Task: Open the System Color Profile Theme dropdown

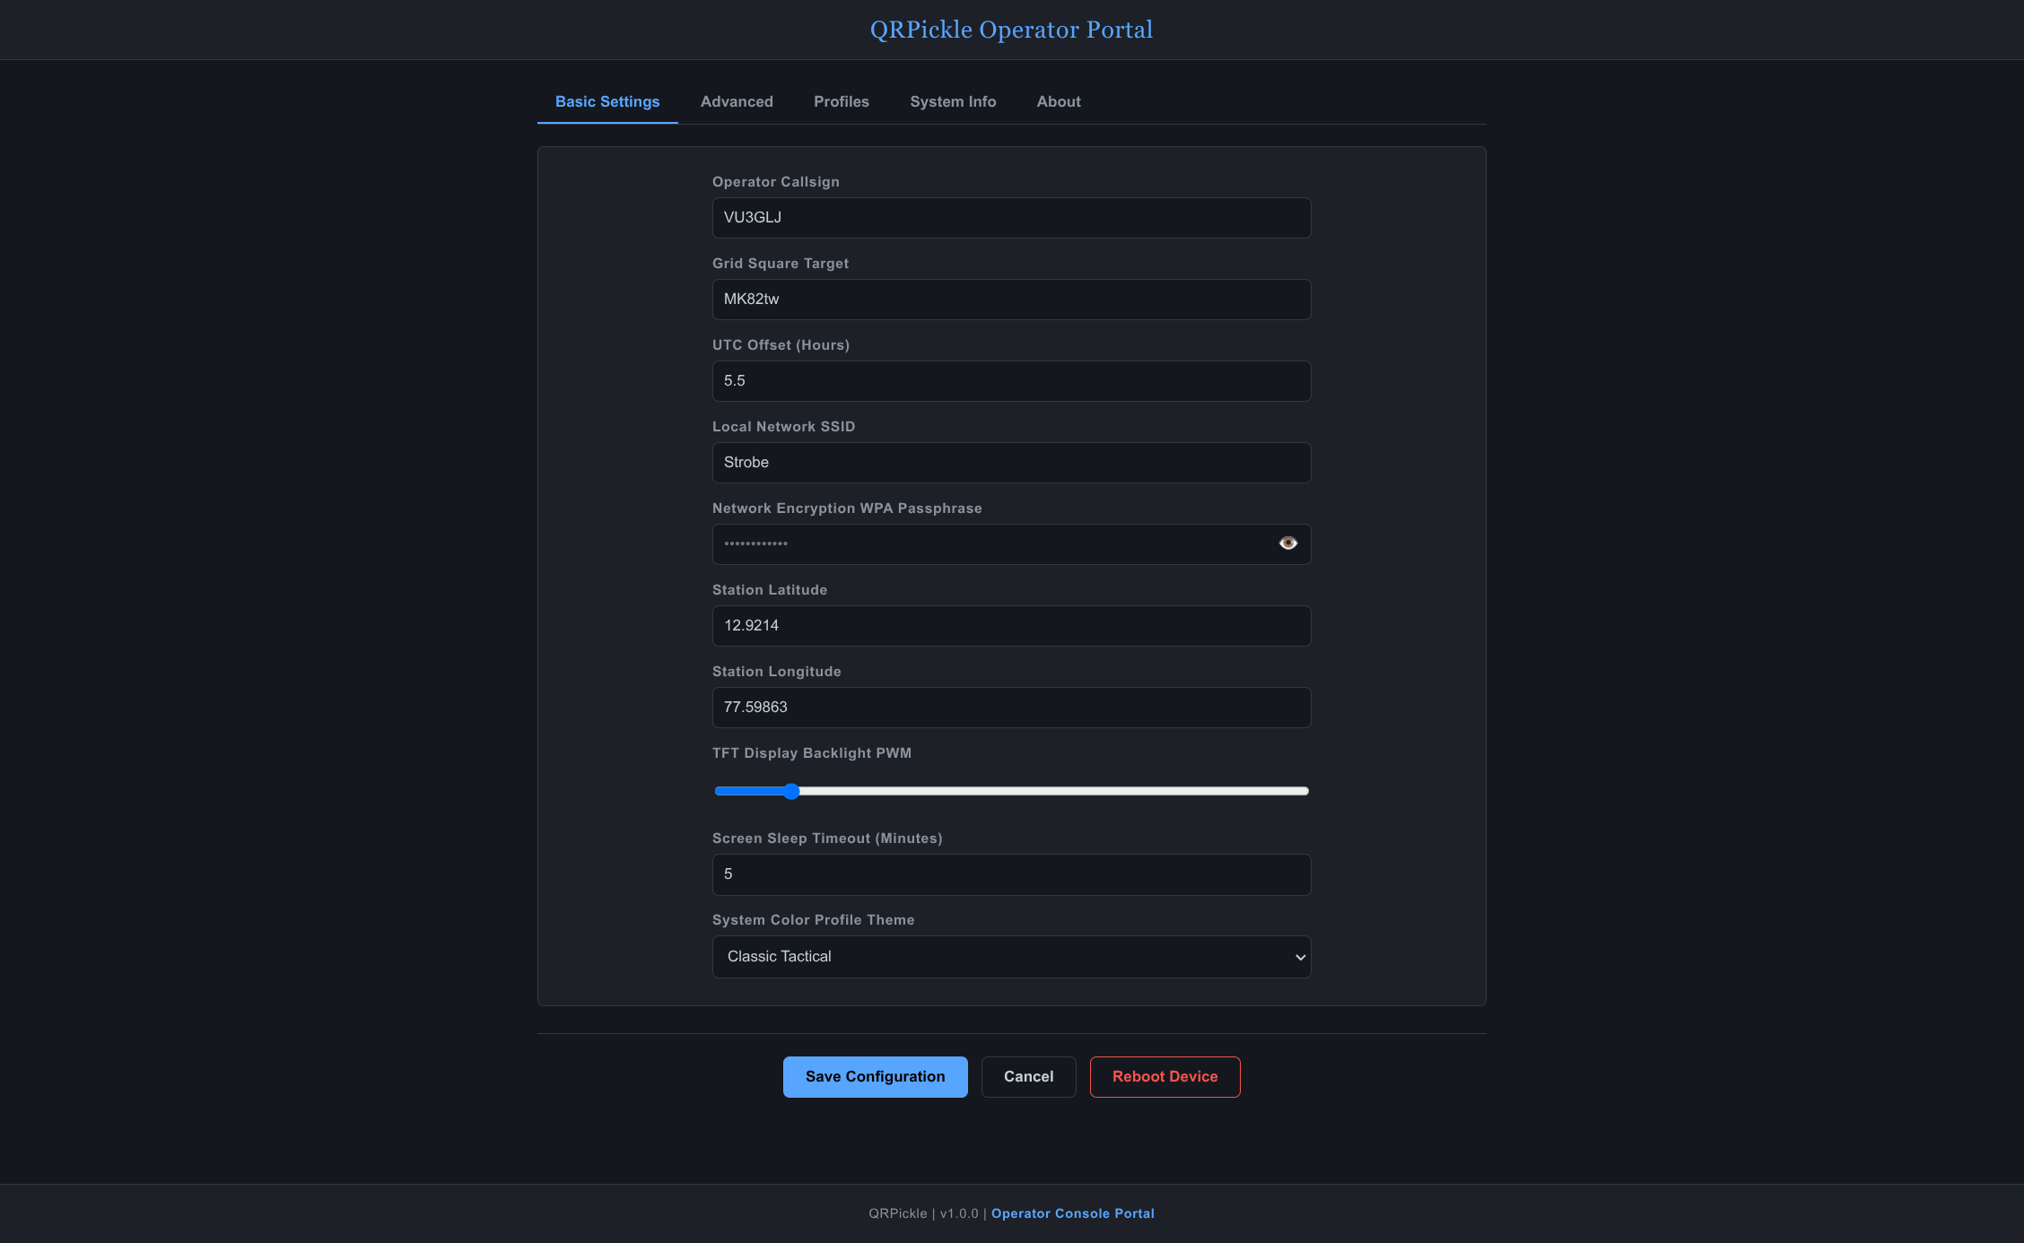Action: pos(1011,957)
